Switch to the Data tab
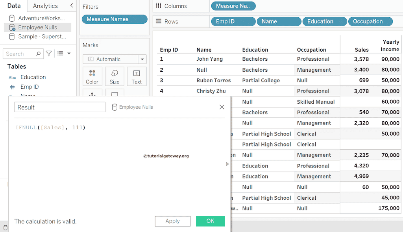This screenshot has height=232, width=403. [x=14, y=6]
